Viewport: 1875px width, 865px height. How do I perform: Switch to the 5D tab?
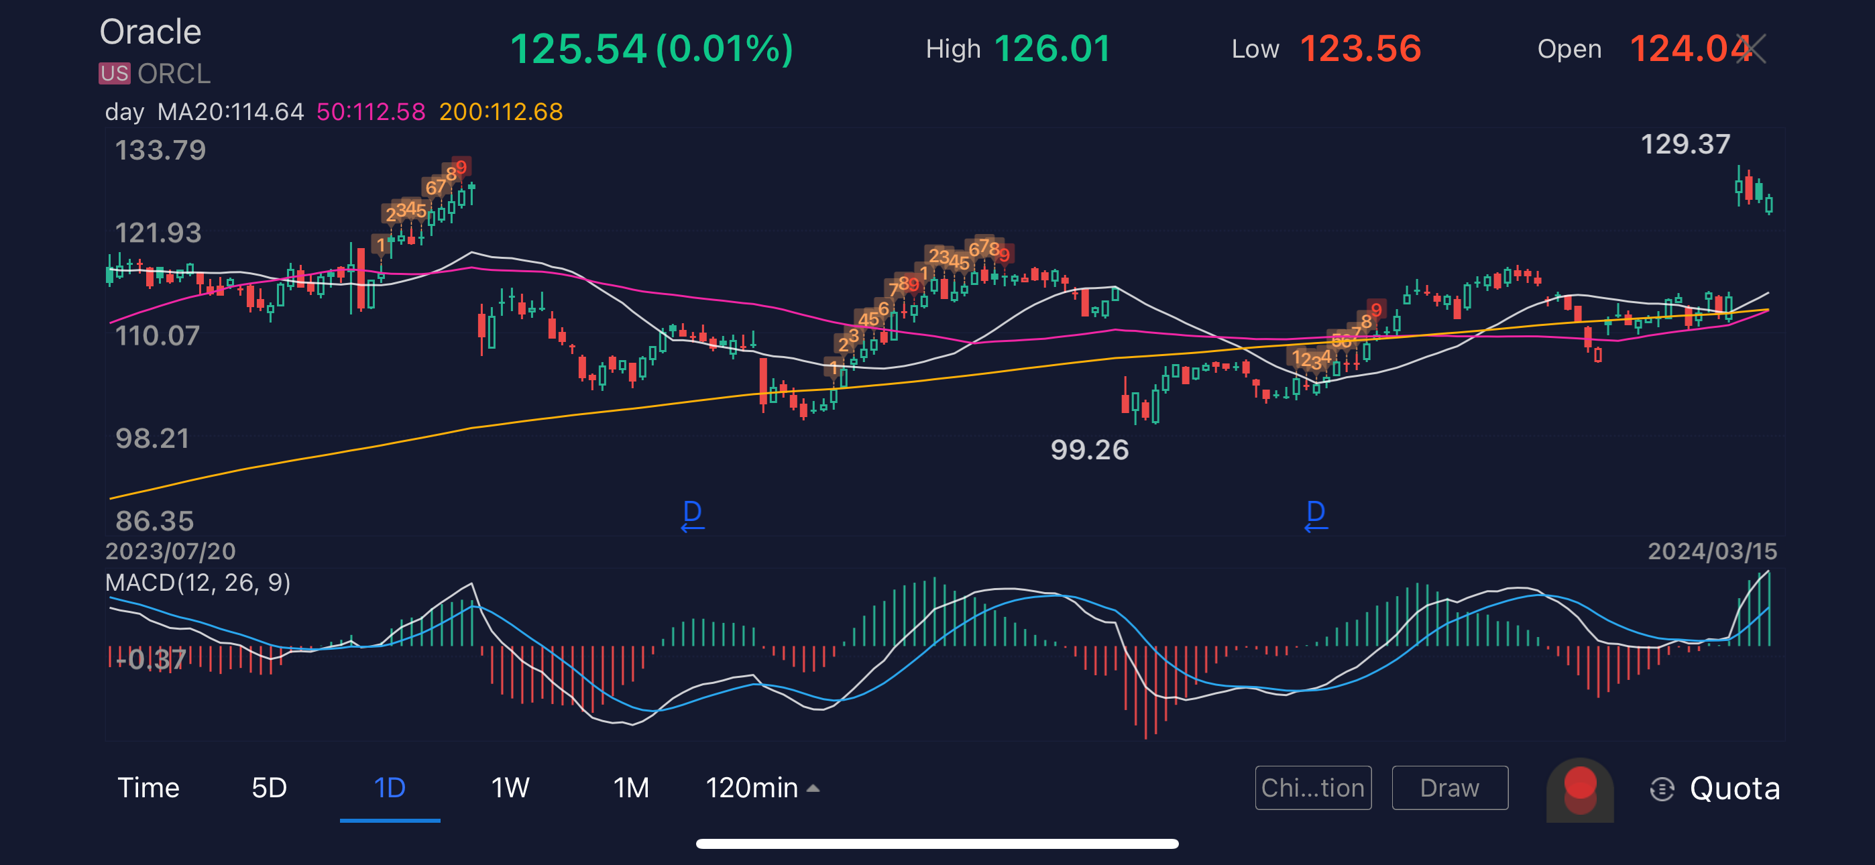[x=270, y=788]
